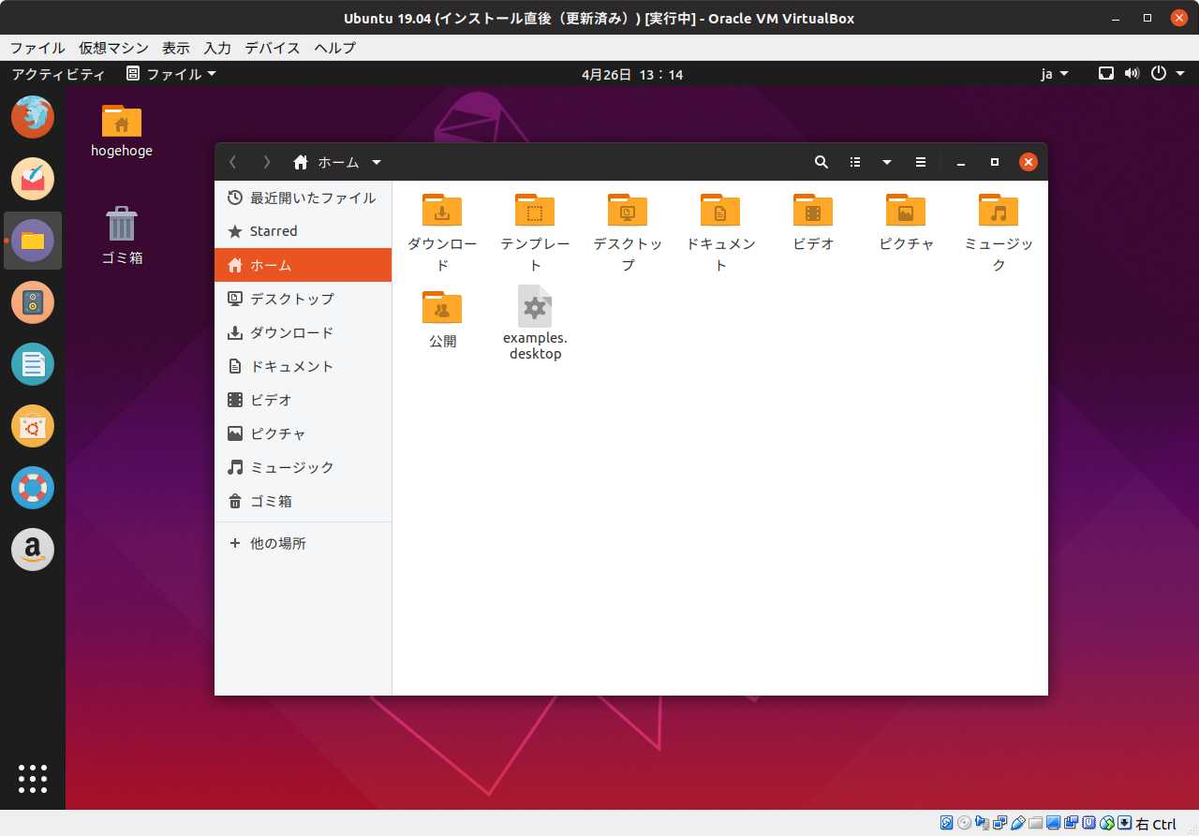Open system menu via the power icon
Image resolution: width=1199 pixels, height=836 pixels.
[x=1159, y=73]
